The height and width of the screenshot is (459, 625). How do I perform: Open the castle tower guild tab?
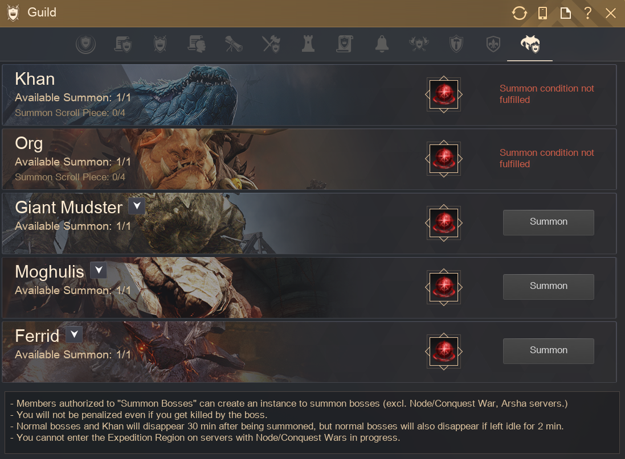[308, 44]
